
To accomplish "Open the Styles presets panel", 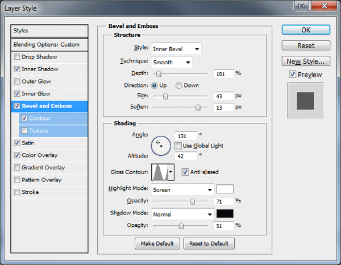I will pyautogui.click(x=49, y=31).
